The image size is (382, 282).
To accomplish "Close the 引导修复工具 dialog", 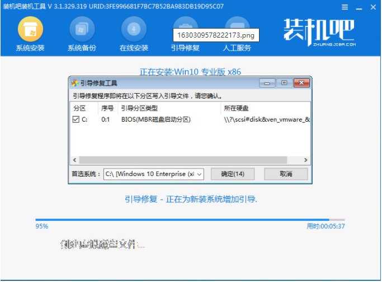I will (x=301, y=83).
